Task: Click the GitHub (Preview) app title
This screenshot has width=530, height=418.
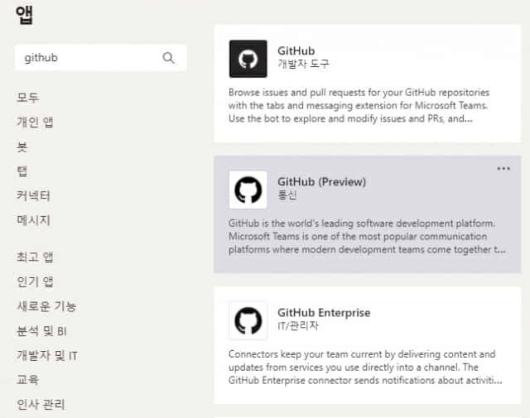Action: [322, 182]
